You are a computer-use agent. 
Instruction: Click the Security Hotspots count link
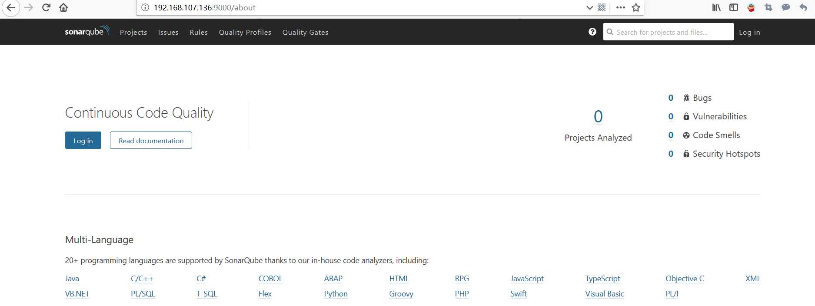coord(671,154)
